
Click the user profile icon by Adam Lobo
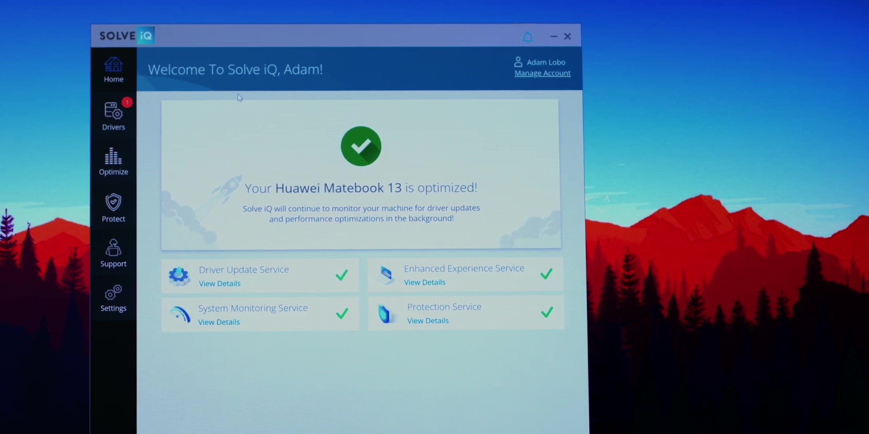pos(518,62)
